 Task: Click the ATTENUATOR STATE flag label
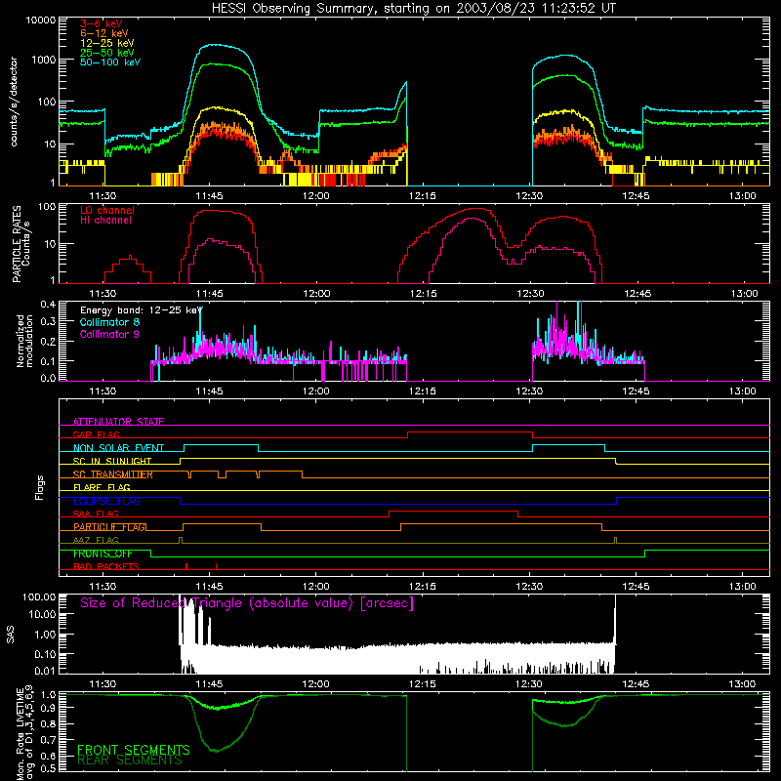[118, 422]
